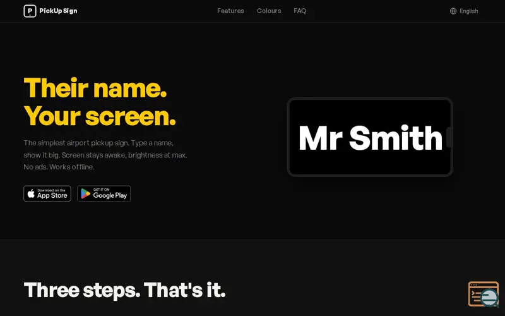The image size is (505, 316).
Task: Click the Three steps. That's it. heading
Action: (124, 290)
